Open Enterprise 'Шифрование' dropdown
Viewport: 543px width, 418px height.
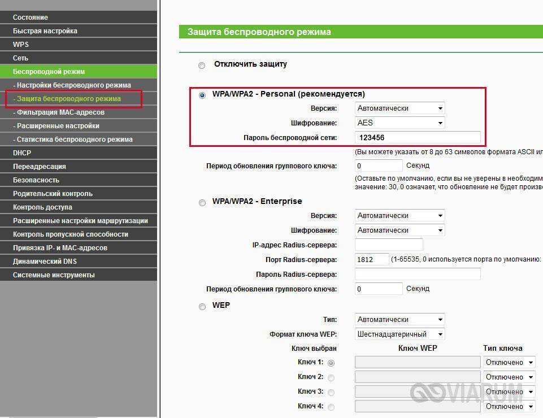pos(399,230)
